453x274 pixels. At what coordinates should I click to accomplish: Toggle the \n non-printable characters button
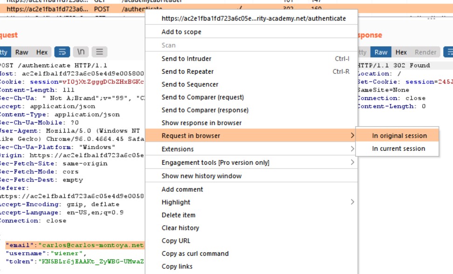(81, 52)
